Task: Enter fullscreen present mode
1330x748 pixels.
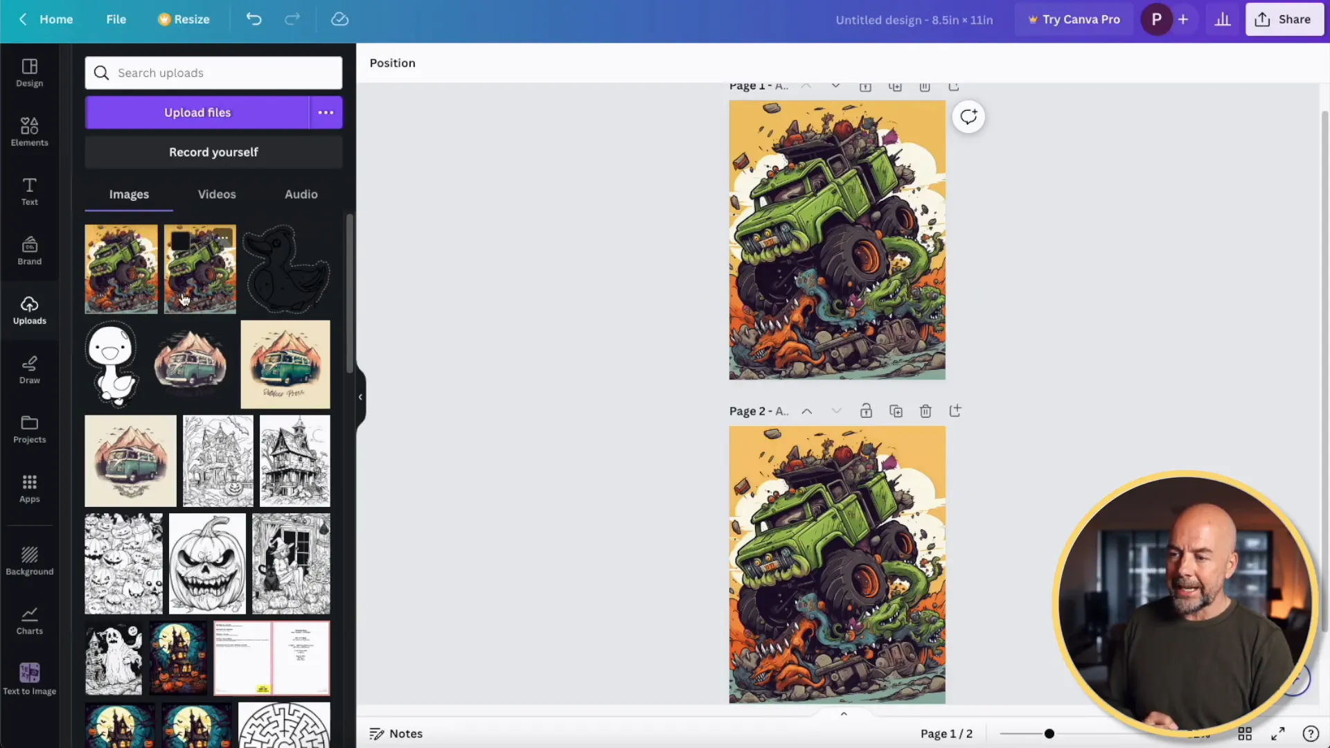Action: [1278, 733]
